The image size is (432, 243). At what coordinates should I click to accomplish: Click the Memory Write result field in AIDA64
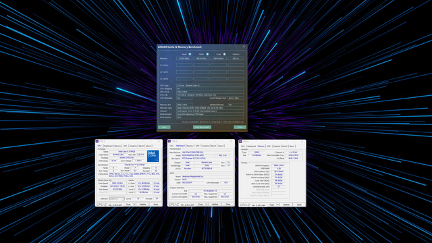click(201, 59)
